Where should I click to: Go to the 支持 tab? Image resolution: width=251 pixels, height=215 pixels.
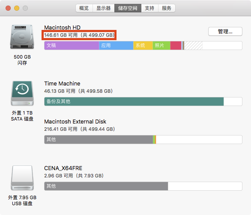tap(149, 8)
